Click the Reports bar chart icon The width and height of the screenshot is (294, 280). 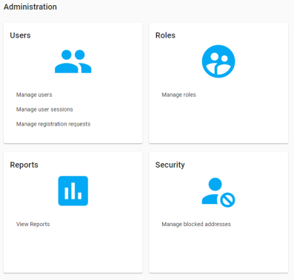tap(73, 191)
